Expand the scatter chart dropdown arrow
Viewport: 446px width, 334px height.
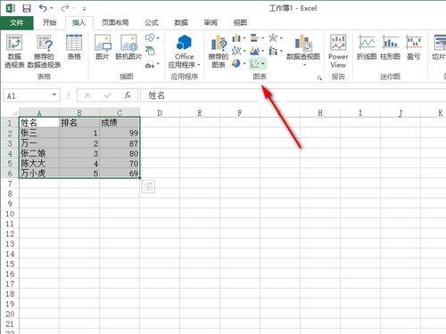pyautogui.click(x=263, y=64)
